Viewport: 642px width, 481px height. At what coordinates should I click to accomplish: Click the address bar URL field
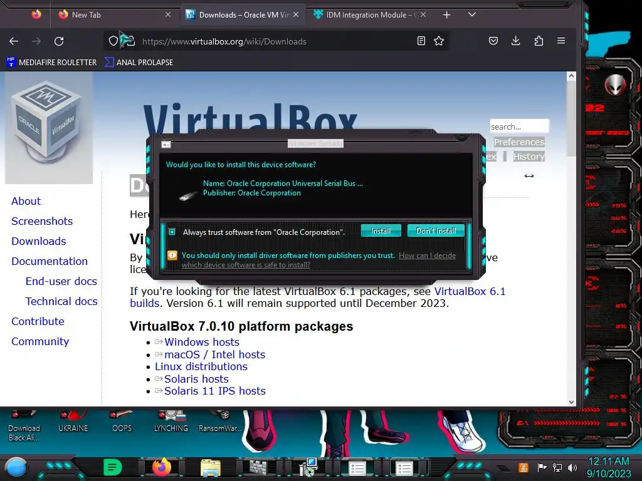276,41
